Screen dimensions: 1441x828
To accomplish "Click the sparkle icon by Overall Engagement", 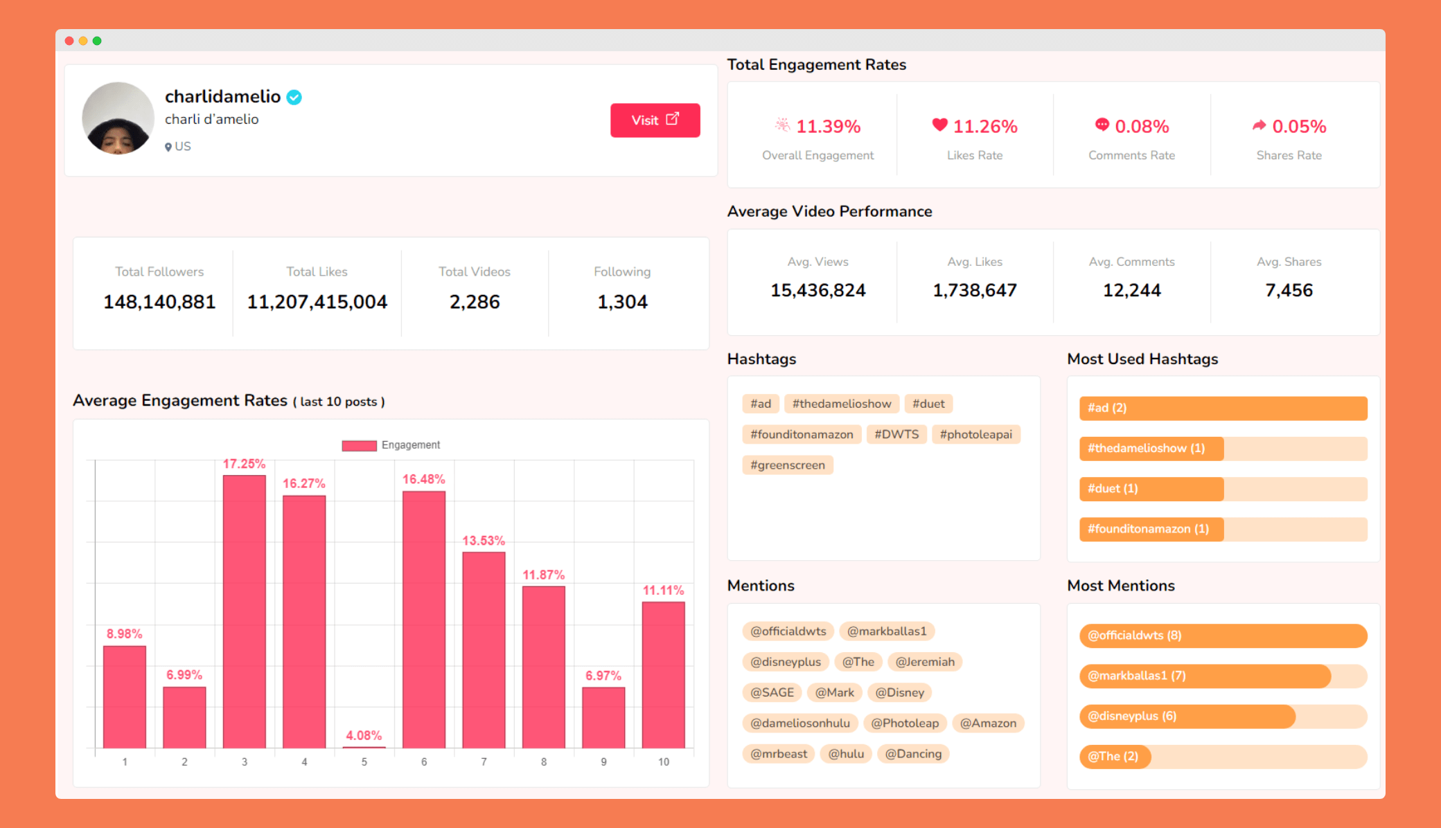I will tap(782, 125).
